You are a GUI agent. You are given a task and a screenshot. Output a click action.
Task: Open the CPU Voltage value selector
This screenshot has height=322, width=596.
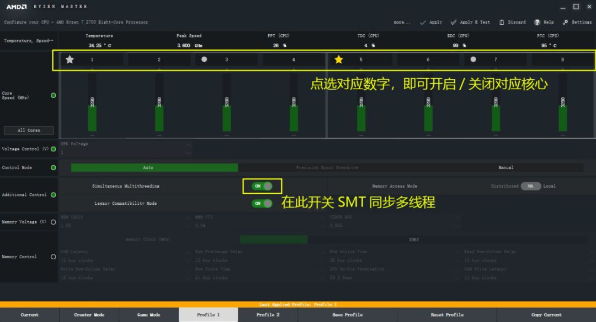tap(188, 149)
